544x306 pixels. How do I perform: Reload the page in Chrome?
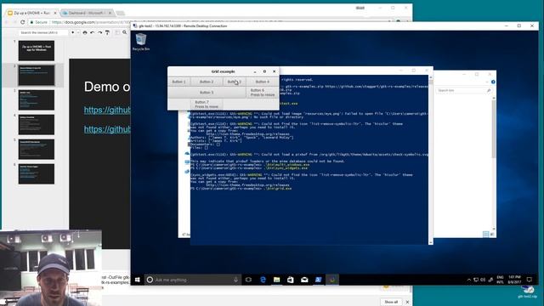click(23, 22)
